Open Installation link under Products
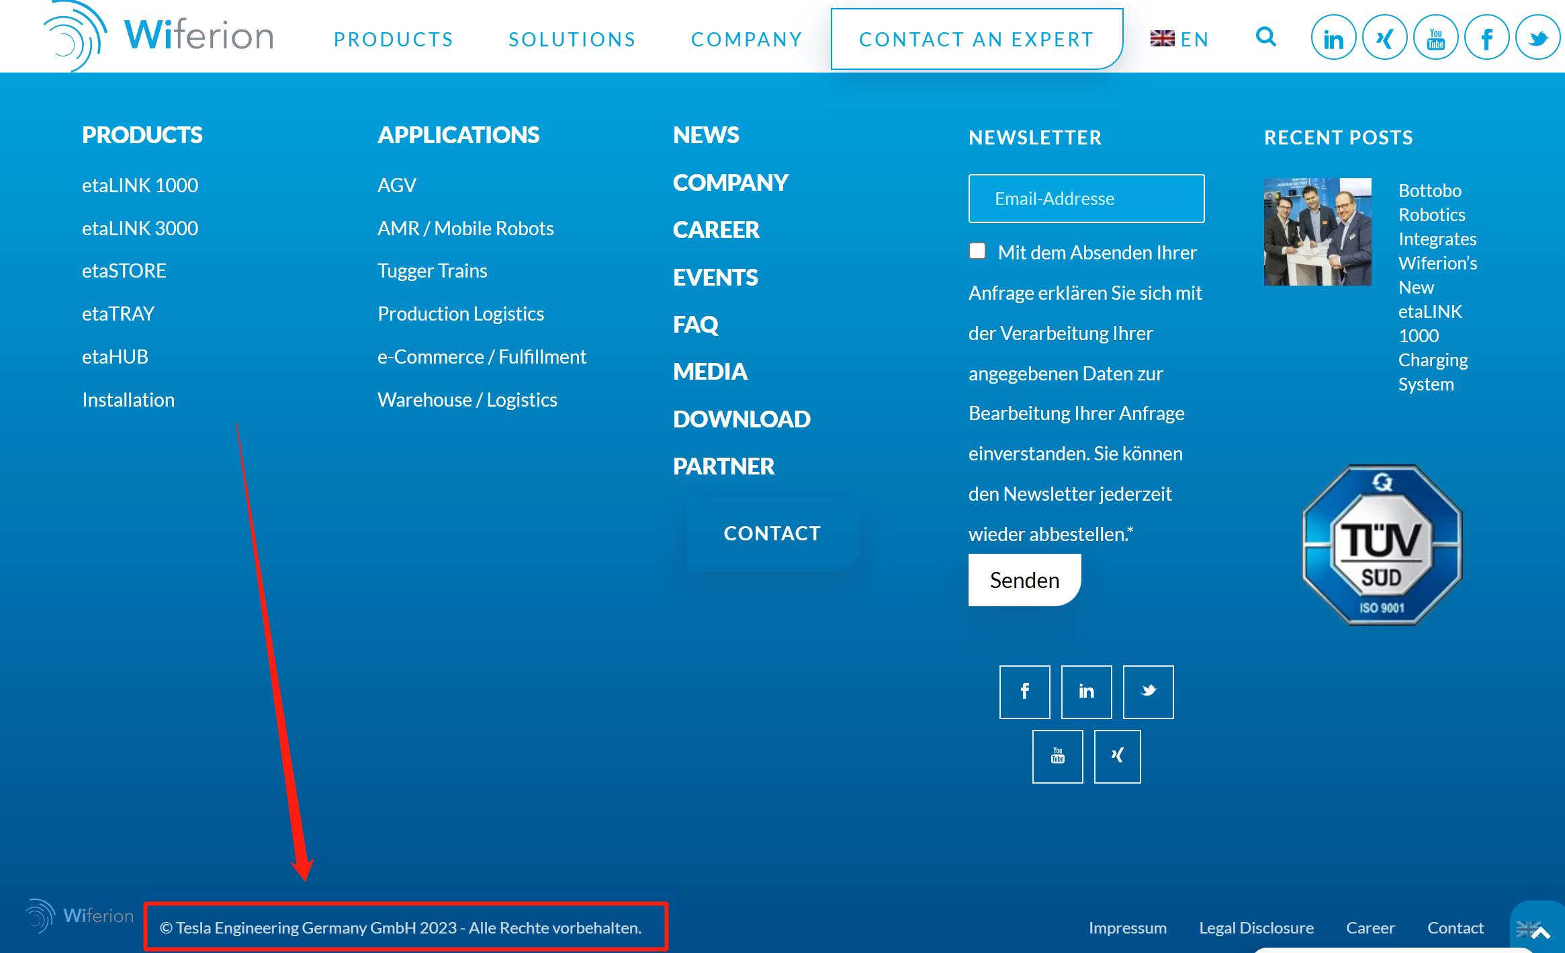This screenshot has width=1565, height=953. coord(128,400)
